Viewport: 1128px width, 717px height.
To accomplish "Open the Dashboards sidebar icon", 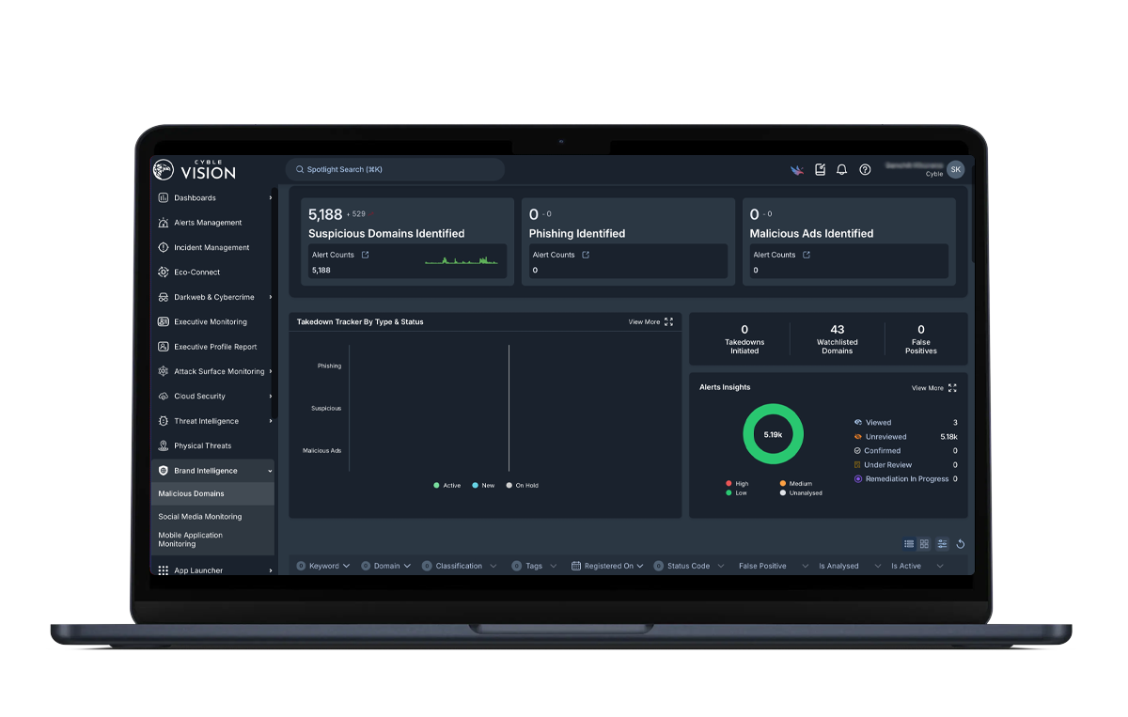I will coord(163,198).
